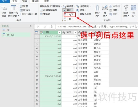Viewport: 138px width, 107px height.
Task: Open the 节次 column filter dropdown
Action: pos(75,32)
